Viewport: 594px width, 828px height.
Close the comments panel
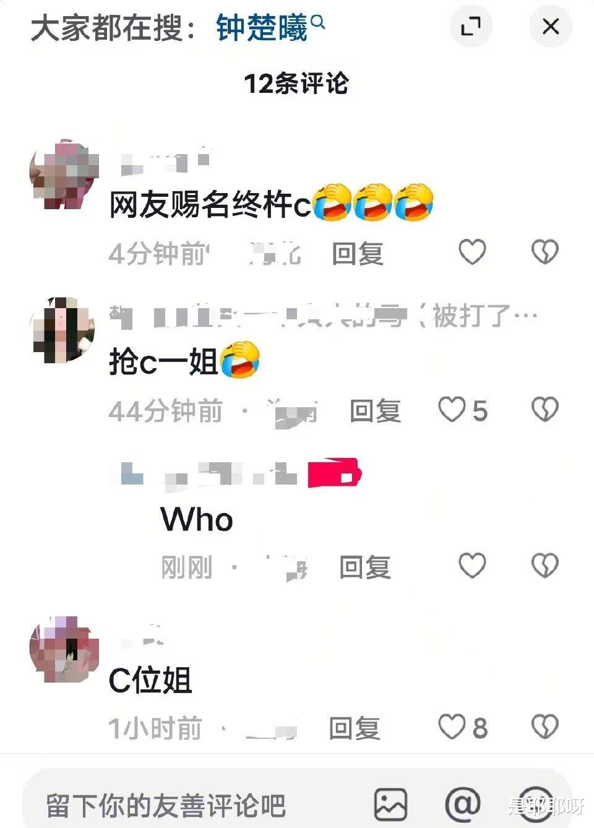click(x=550, y=27)
